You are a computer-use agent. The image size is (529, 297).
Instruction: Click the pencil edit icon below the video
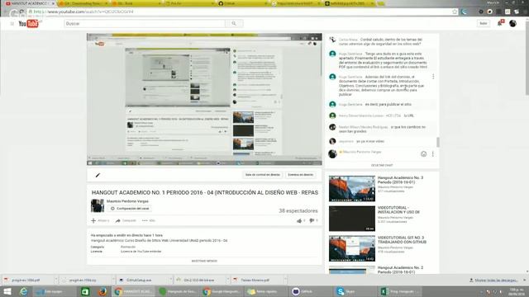(x=98, y=175)
